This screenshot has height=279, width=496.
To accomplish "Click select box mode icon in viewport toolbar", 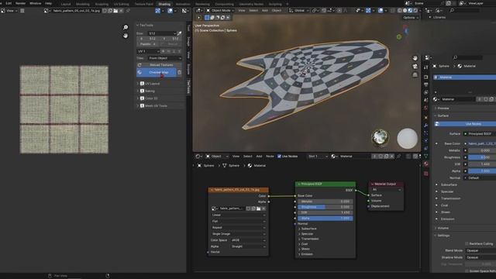I will pos(207,18).
